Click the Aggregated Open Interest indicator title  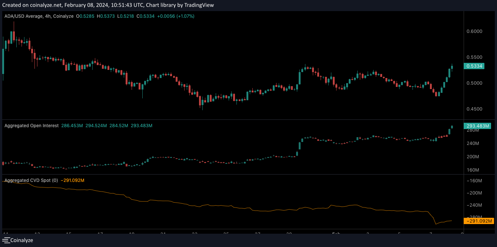[32, 126]
